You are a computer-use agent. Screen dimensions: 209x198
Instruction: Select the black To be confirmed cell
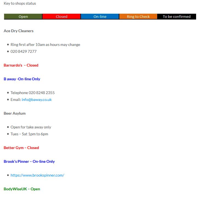pos(177,16)
